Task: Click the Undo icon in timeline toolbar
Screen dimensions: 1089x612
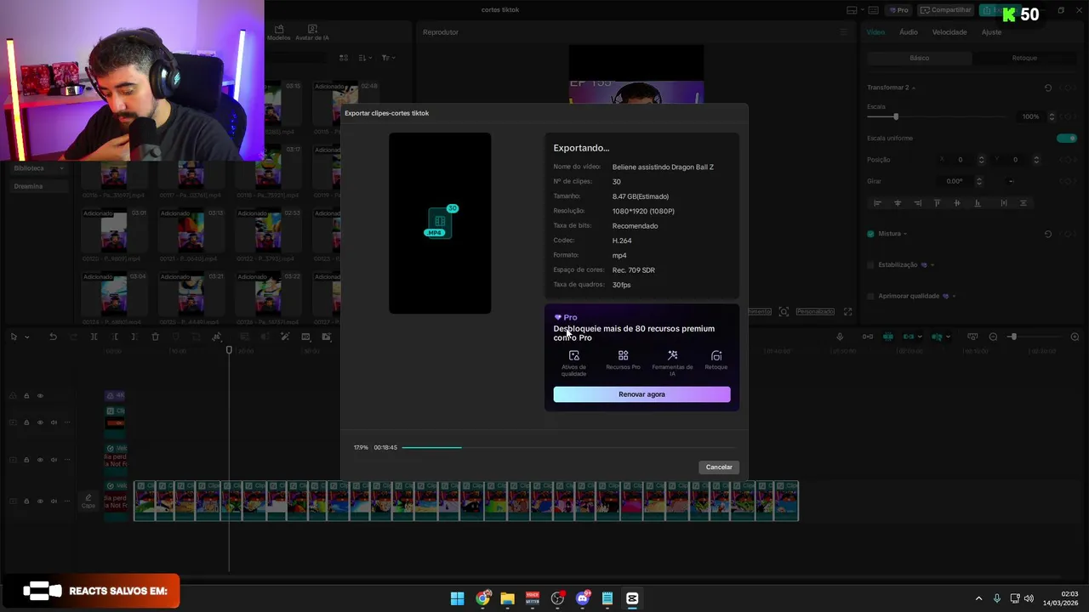Action: point(53,337)
